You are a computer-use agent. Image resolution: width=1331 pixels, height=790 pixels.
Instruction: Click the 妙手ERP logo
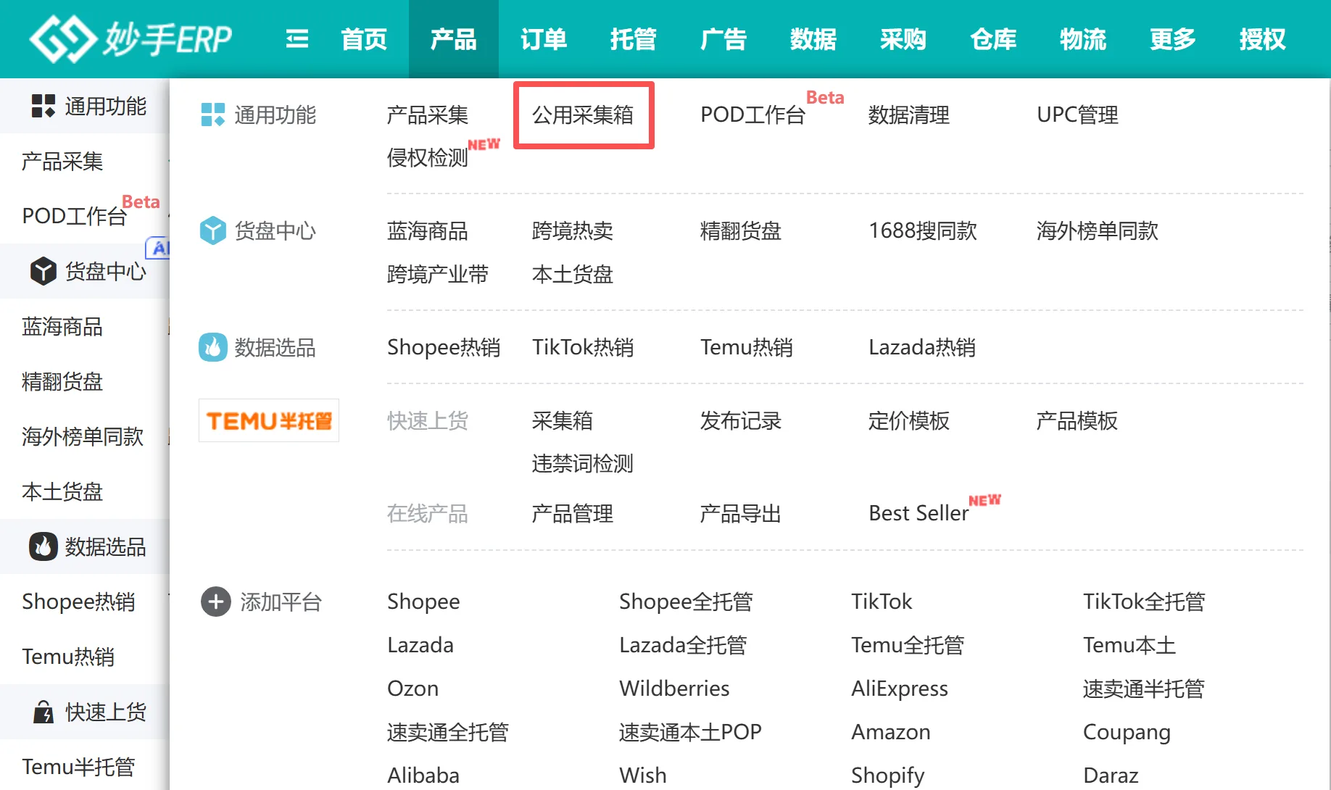130,38
